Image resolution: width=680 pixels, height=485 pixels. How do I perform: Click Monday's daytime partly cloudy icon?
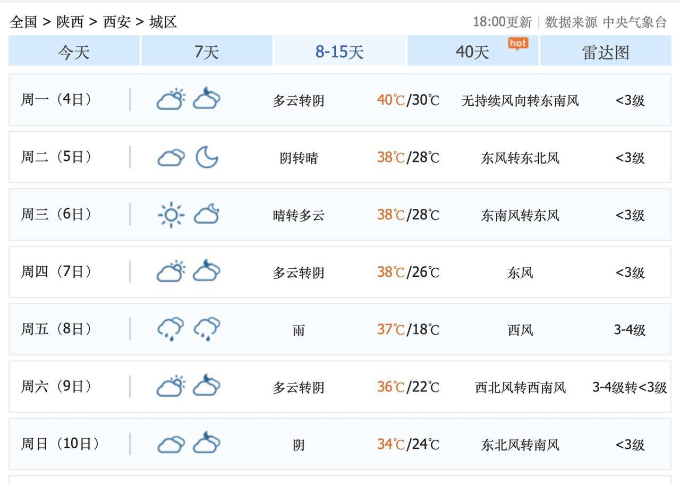[171, 99]
